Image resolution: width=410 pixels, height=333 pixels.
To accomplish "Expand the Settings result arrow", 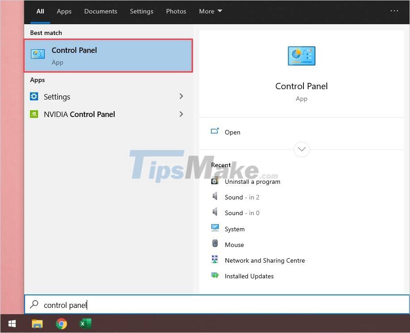I will click(181, 96).
